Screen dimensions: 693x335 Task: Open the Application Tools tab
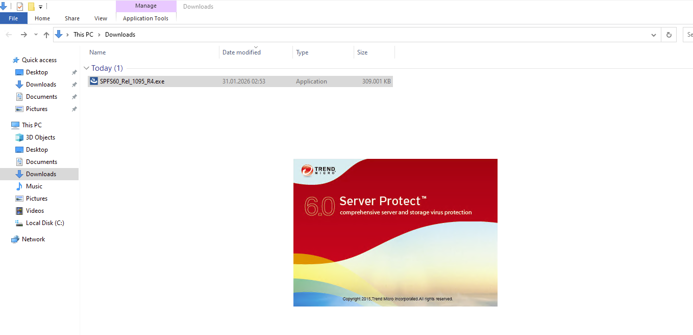[145, 18]
